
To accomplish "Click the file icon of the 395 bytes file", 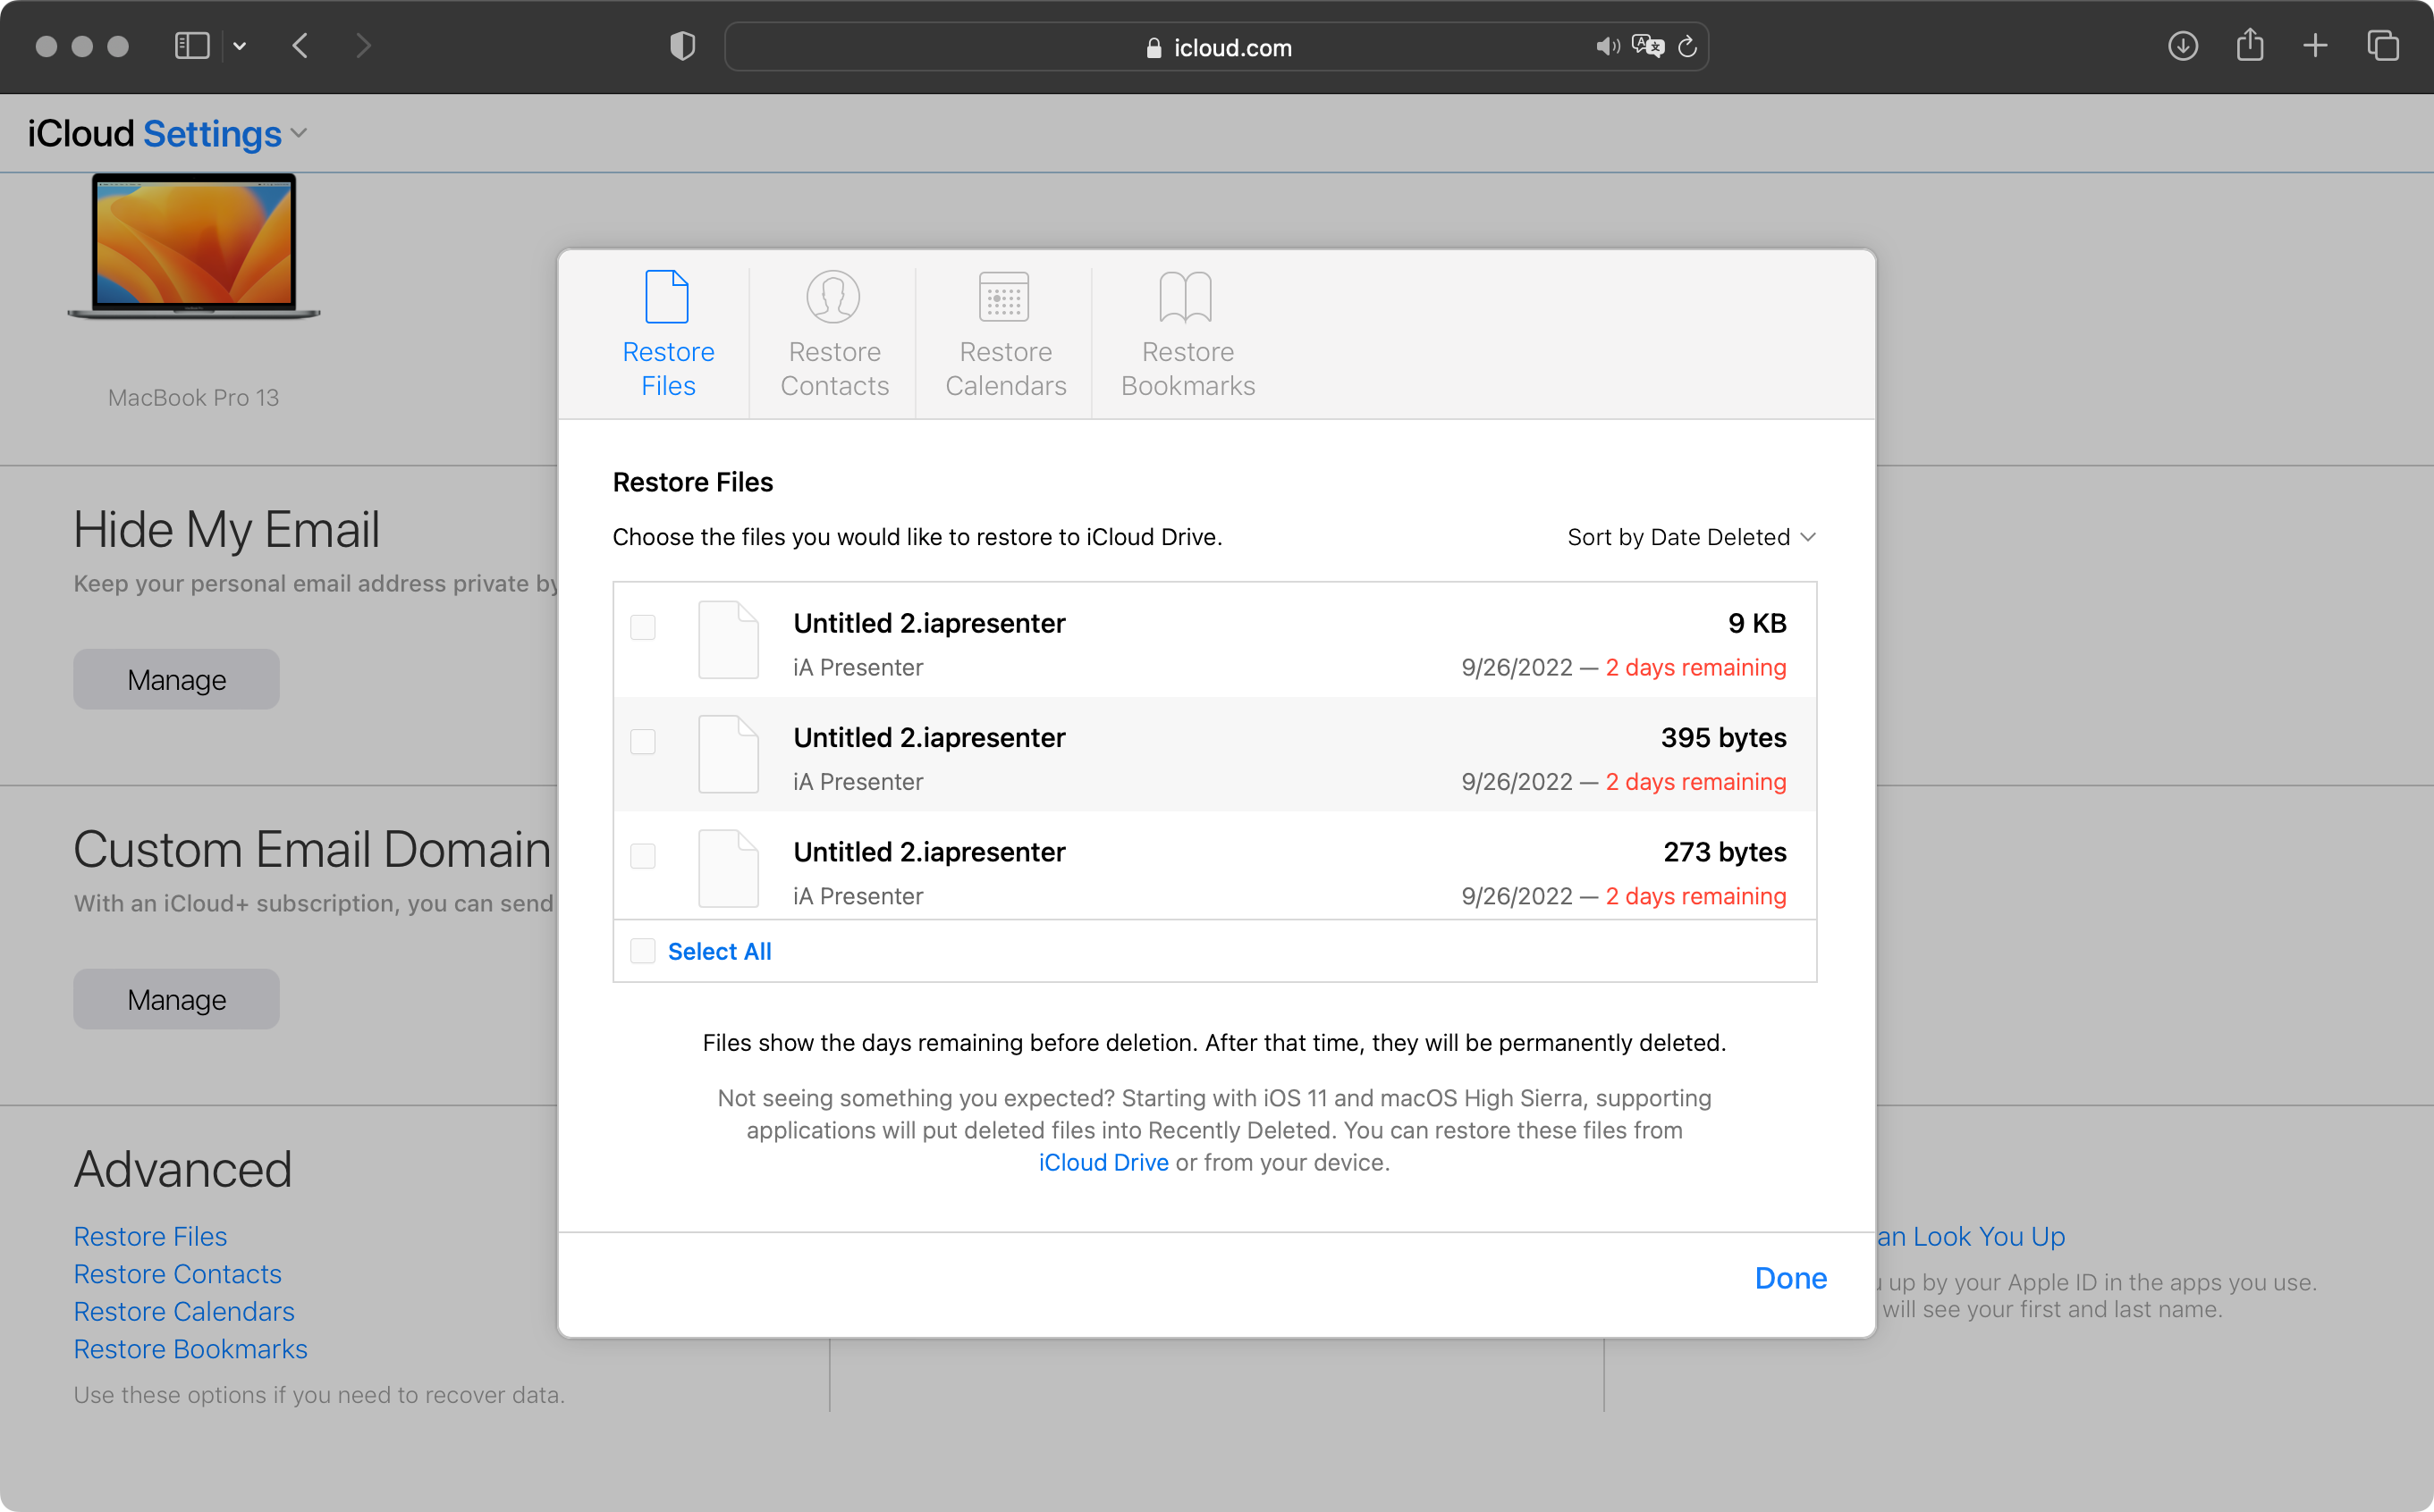I will coord(728,754).
